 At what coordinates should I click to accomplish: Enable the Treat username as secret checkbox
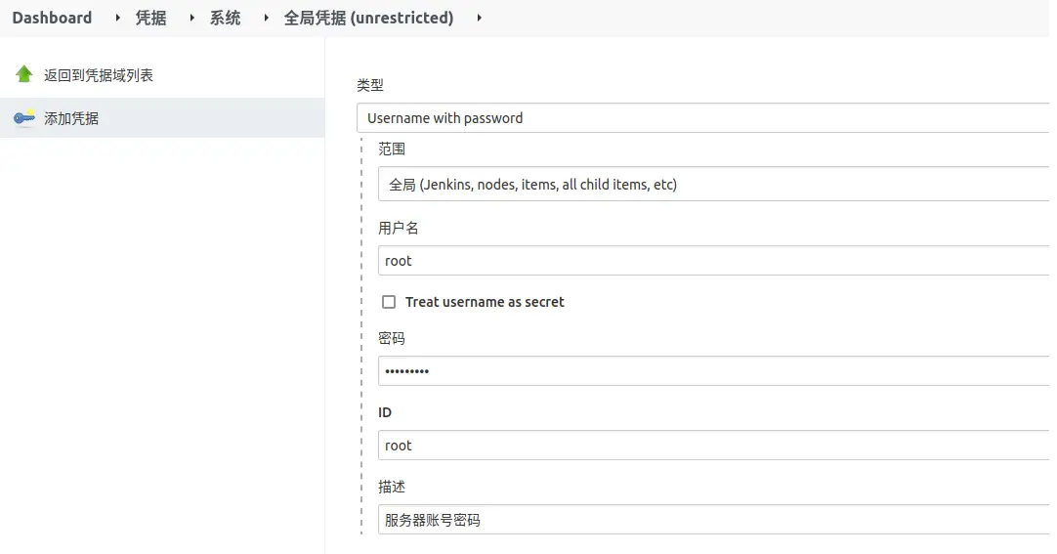point(389,302)
